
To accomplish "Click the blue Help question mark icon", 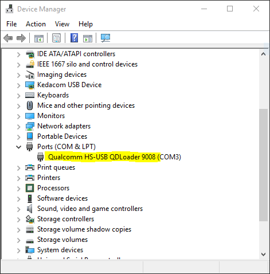I will (x=75, y=38).
